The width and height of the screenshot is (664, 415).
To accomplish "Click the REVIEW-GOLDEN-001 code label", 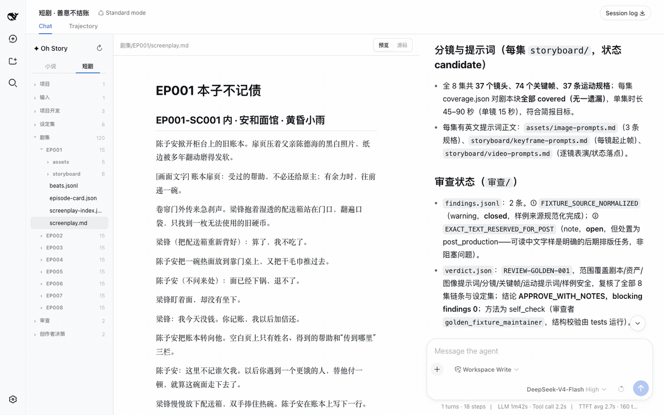I will (x=536, y=271).
